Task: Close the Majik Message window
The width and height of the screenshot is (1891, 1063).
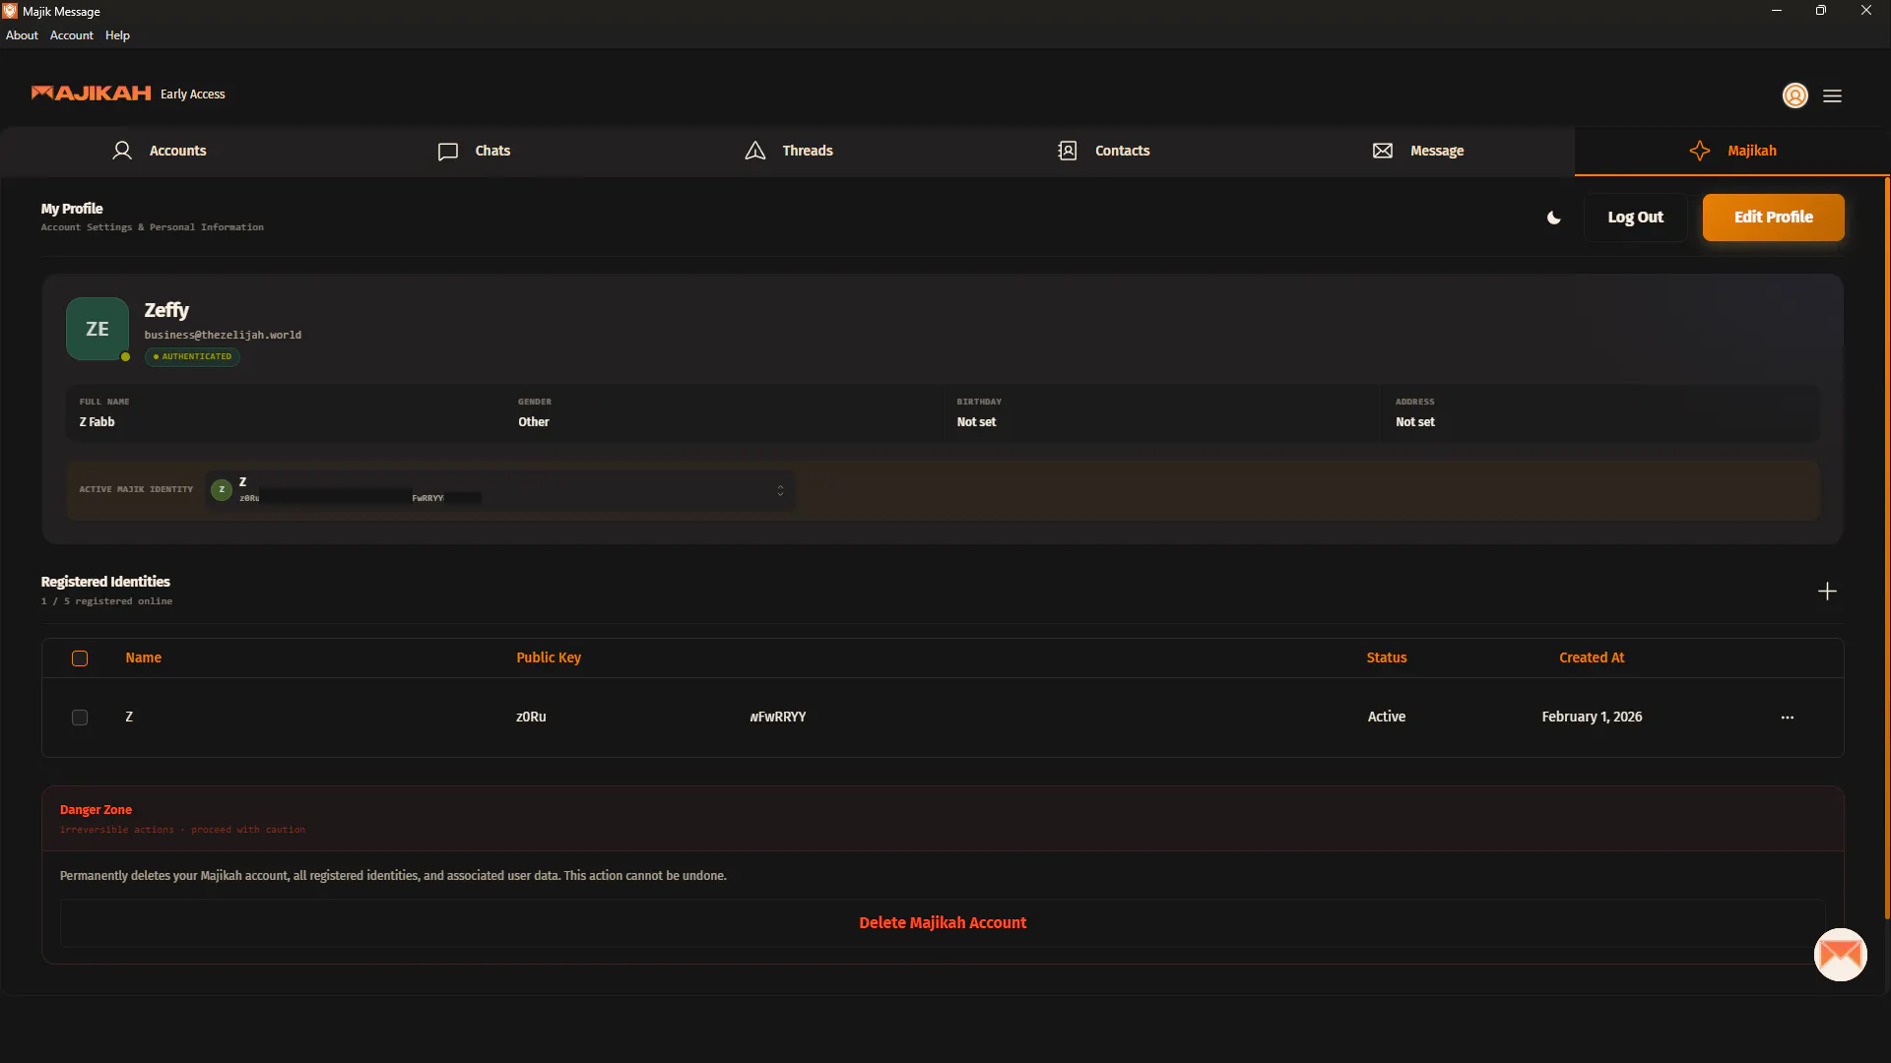Action: (1865, 11)
